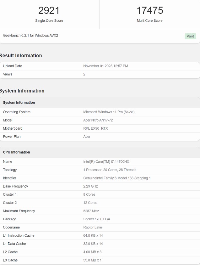200x265 pixels.
Task: Select the Views count value 2
Action: 84,74
